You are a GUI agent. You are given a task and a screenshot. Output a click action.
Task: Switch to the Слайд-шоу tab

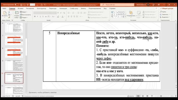[x=74, y=9]
